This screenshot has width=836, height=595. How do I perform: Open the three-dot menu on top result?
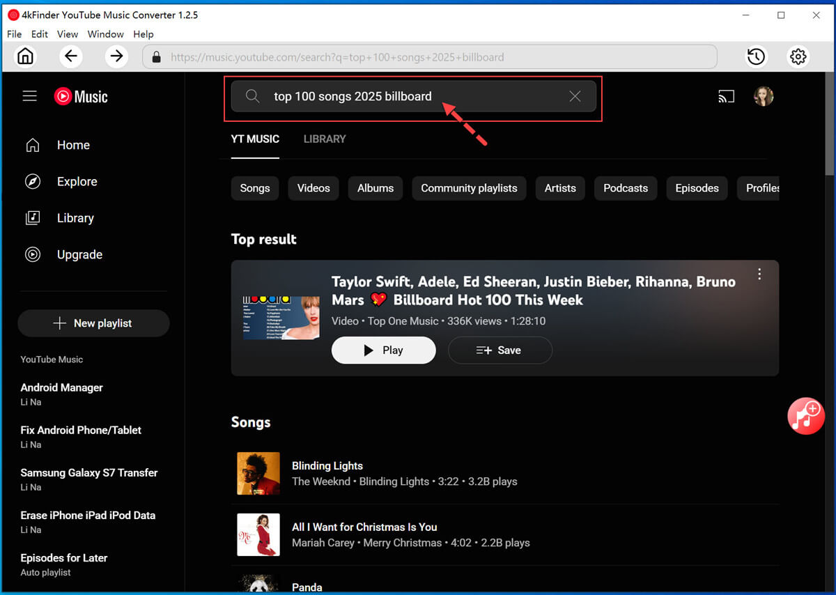tap(759, 275)
